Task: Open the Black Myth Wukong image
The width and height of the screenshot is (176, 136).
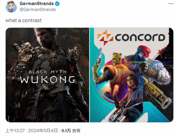Action: click(x=47, y=75)
